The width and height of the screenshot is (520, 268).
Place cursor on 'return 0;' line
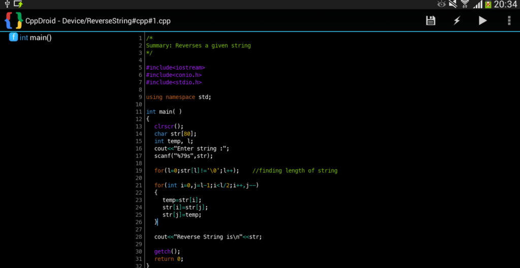pos(169,259)
